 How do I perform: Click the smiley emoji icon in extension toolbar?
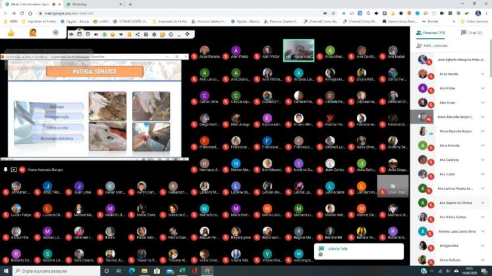click(113, 34)
